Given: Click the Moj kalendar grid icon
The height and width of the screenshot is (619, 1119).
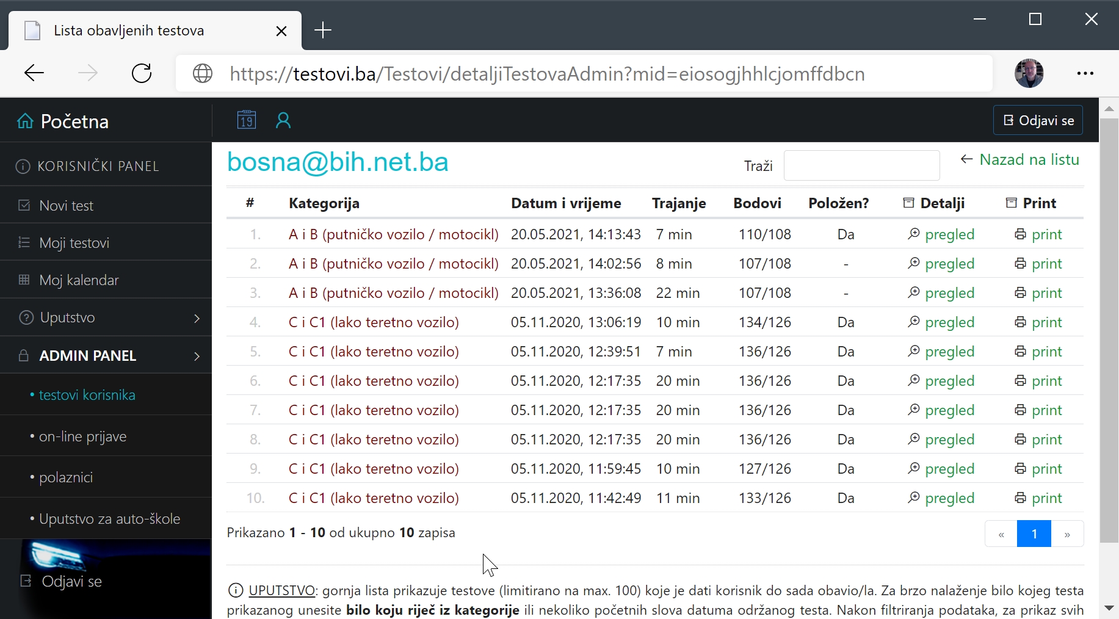Looking at the screenshot, I should pos(24,280).
